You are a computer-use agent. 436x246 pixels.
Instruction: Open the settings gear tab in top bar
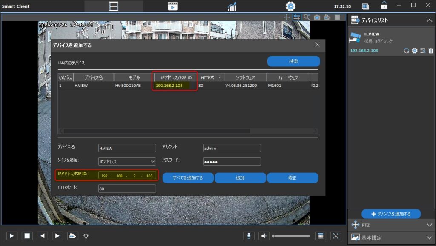click(290, 6)
